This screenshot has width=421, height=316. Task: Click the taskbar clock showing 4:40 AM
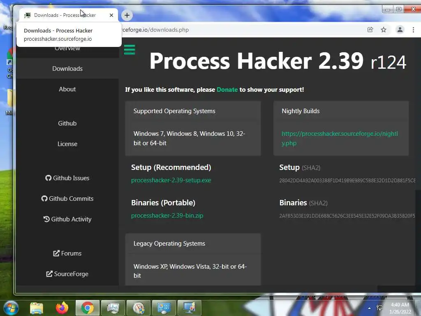(x=400, y=308)
